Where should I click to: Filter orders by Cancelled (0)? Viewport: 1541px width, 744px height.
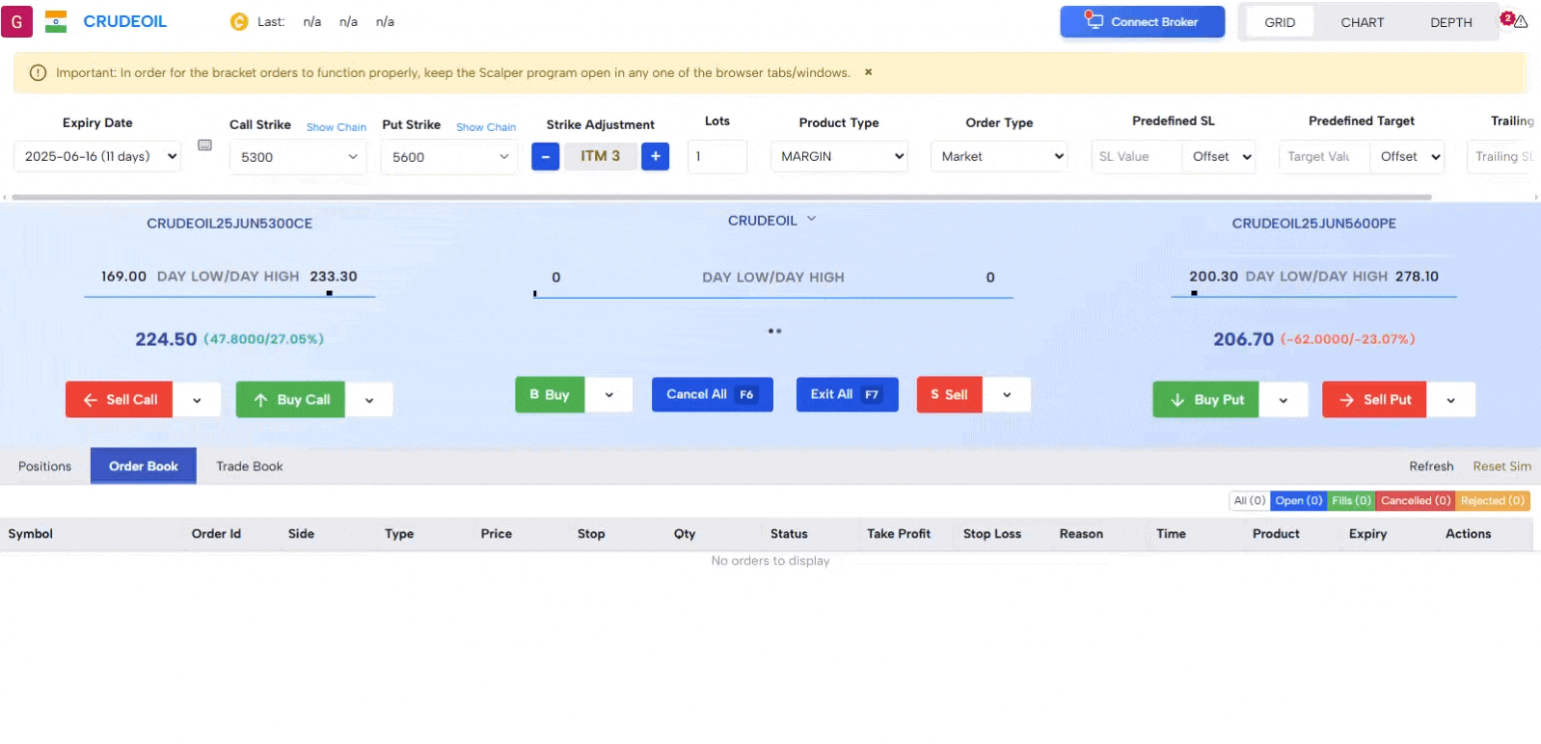click(1415, 501)
